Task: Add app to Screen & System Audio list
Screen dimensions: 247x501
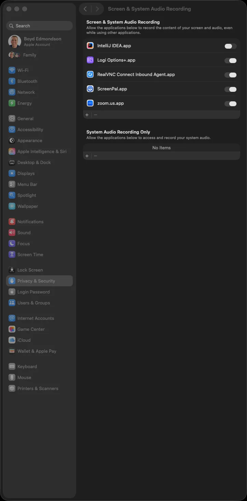Action: (x=87, y=115)
